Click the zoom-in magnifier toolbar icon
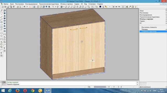Viewport: 167px width, 93px height. coord(69,7)
